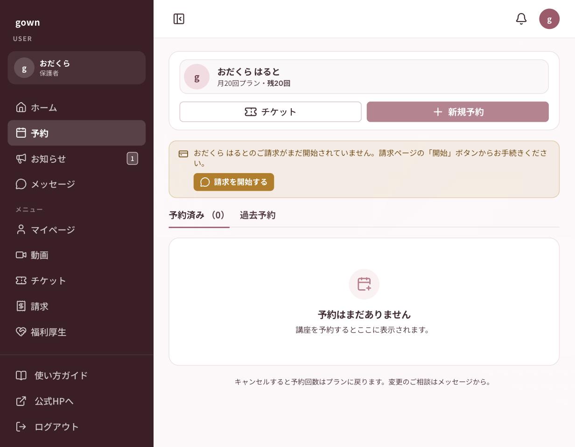Go to ホーム in the sidebar
Image resolution: width=575 pixels, height=447 pixels.
pos(77,107)
